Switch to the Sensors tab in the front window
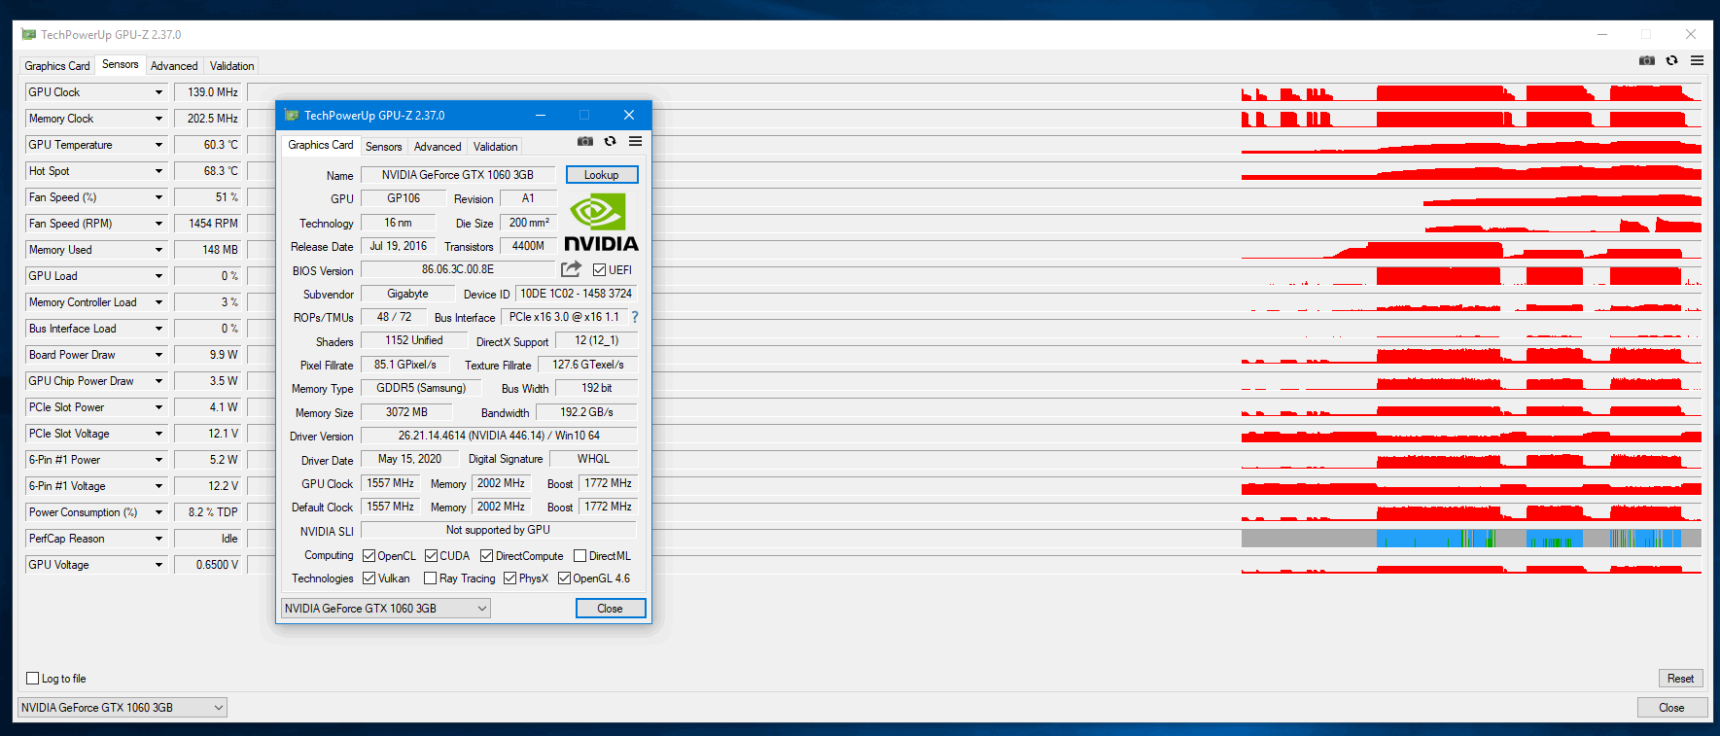This screenshot has width=1720, height=736. pos(384,147)
